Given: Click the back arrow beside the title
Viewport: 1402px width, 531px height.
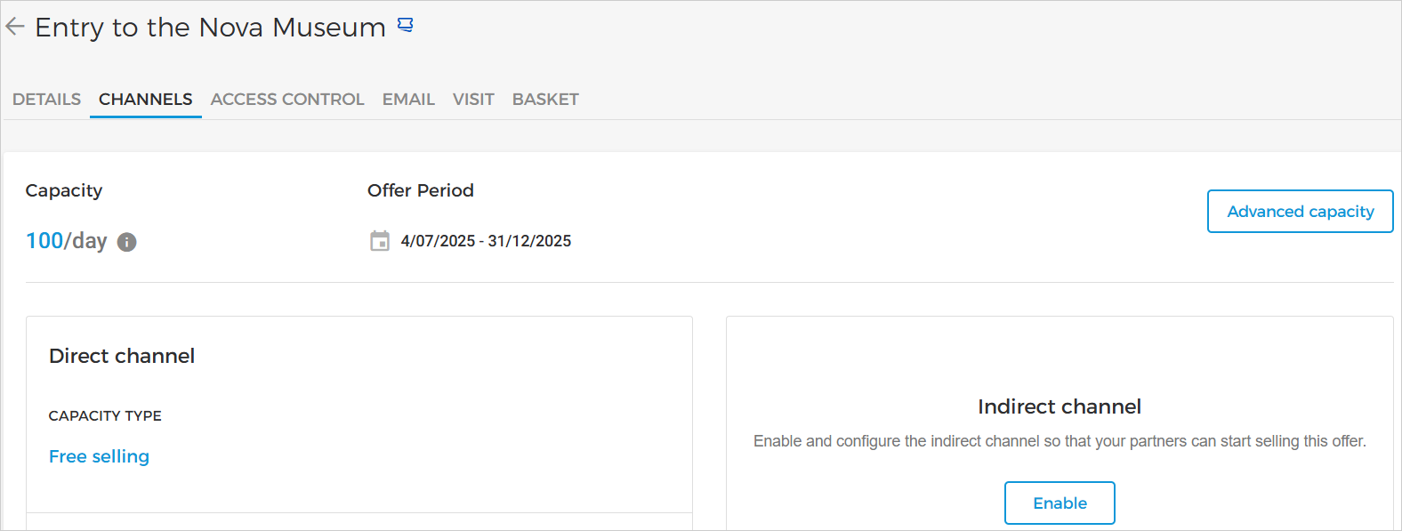Looking at the screenshot, I should tap(15, 27).
